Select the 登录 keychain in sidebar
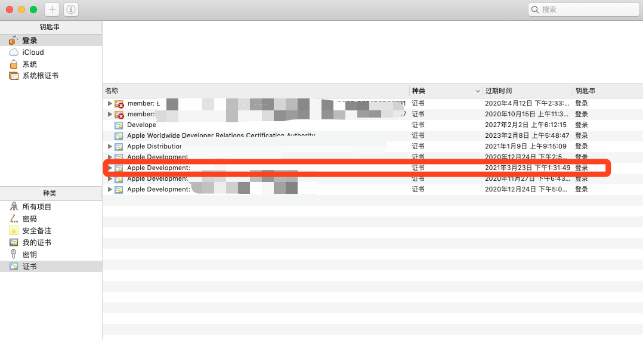The image size is (643, 340). click(51, 40)
